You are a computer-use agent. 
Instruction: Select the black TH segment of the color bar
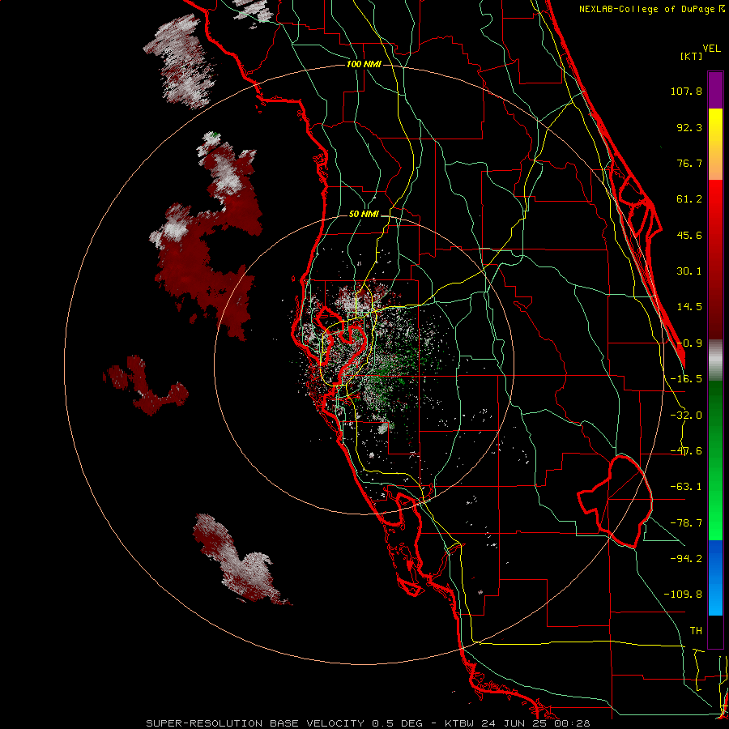coord(715,631)
